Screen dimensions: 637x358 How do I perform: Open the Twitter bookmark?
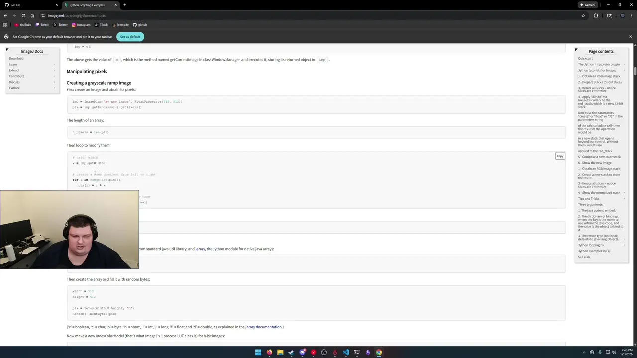point(61,25)
